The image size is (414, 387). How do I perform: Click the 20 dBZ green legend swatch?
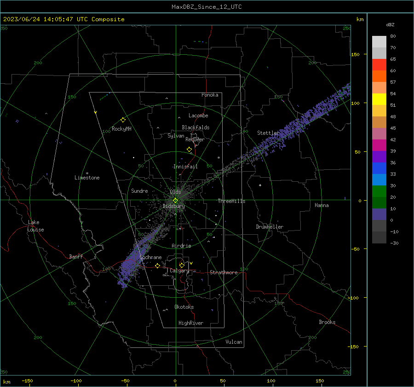379,191
